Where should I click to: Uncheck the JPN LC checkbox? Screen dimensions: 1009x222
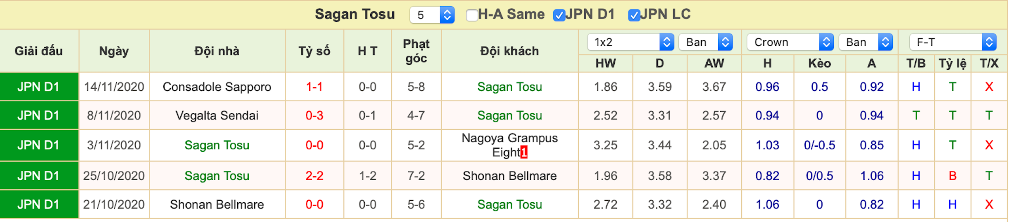coord(634,15)
